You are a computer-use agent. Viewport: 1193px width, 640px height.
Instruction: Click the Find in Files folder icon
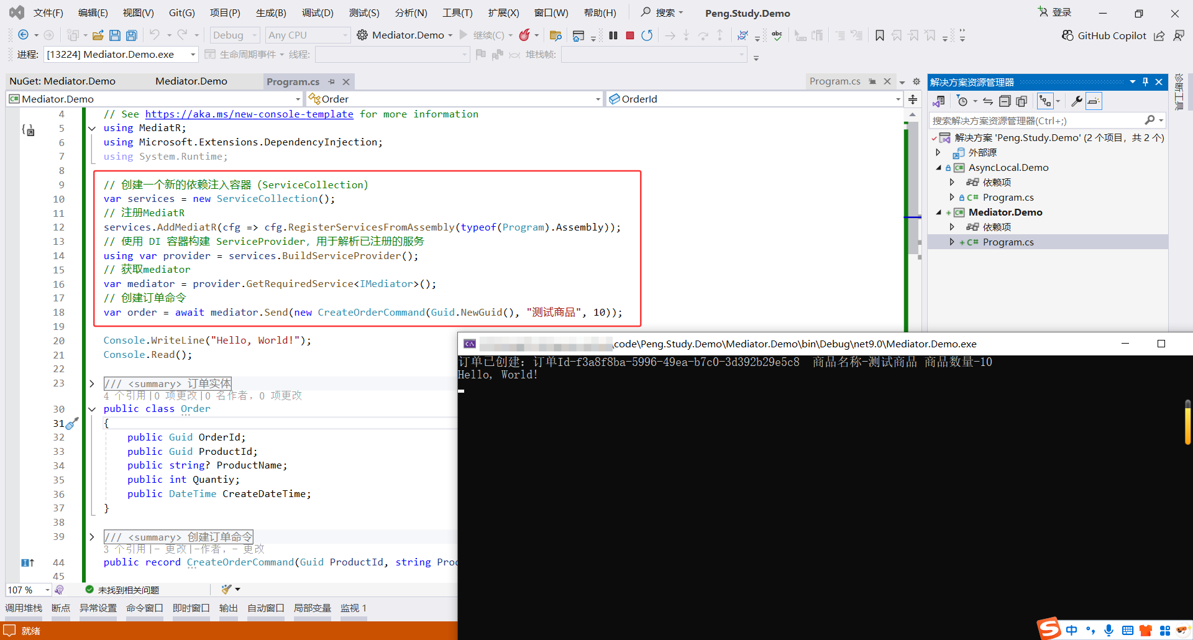pyautogui.click(x=556, y=35)
